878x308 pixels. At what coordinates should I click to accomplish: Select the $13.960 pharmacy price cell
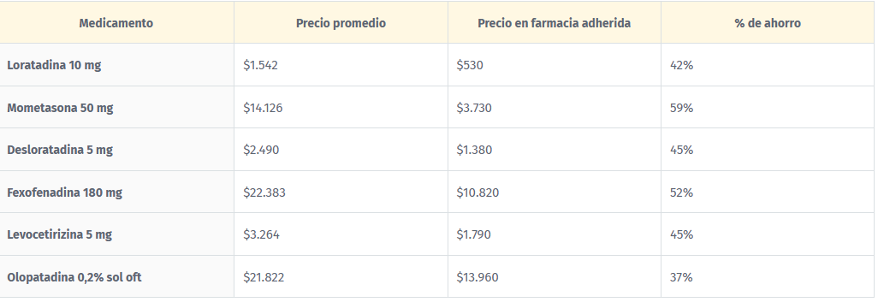477,277
